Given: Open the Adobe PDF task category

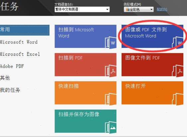Looking at the screenshot, I should (12, 66).
